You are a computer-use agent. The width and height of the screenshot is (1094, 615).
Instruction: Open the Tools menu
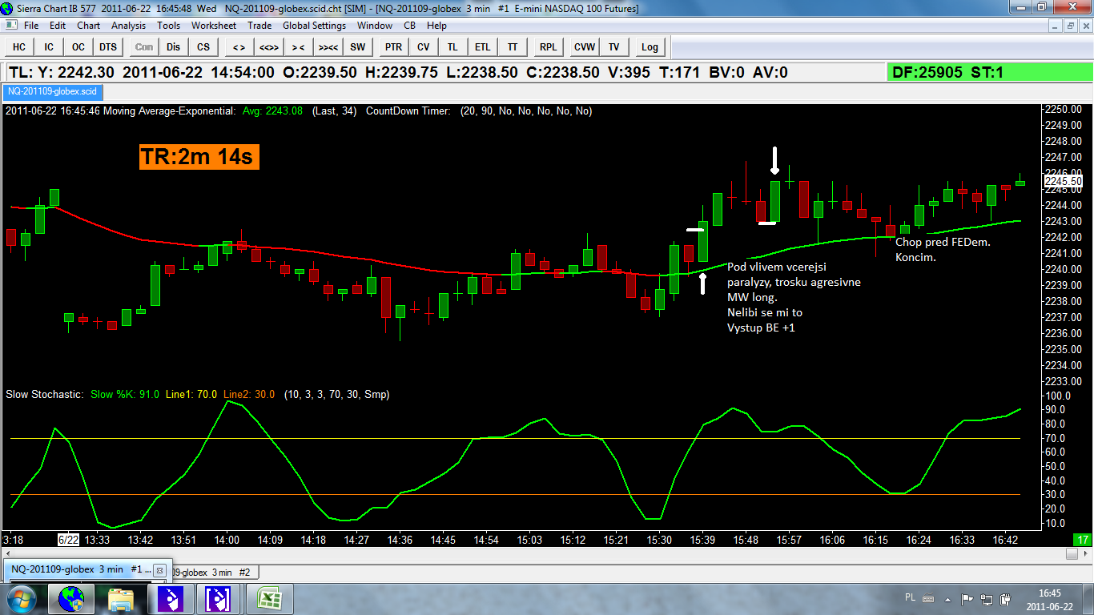click(x=168, y=26)
